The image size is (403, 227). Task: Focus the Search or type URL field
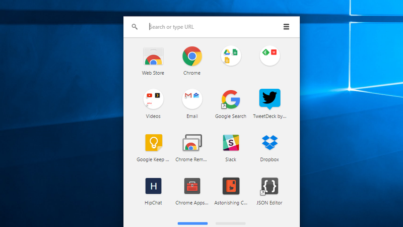(x=211, y=27)
